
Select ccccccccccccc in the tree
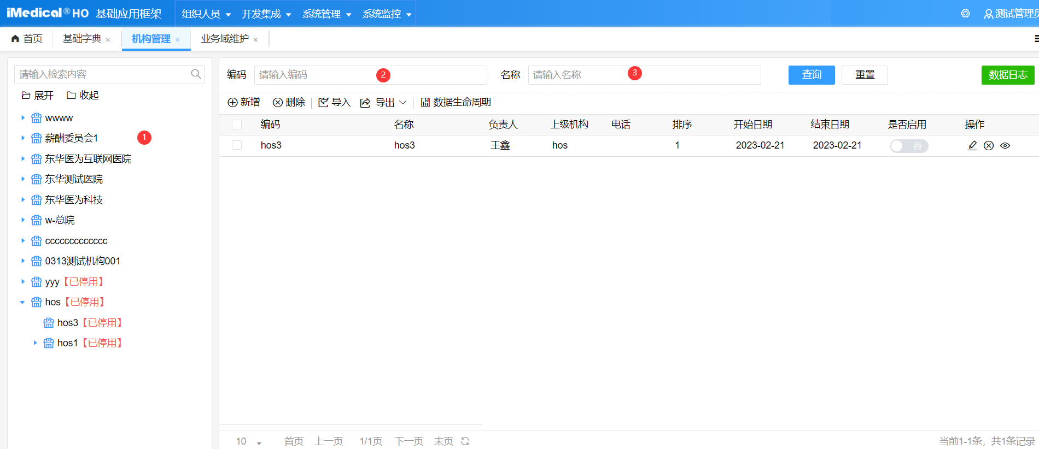pyautogui.click(x=76, y=241)
